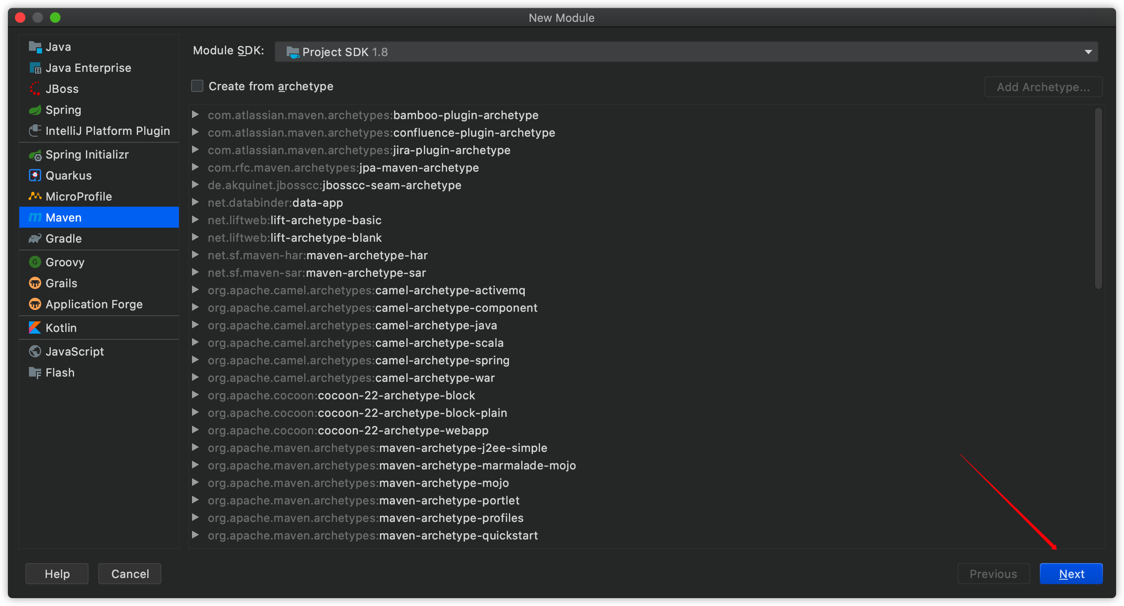The image size is (1124, 606).
Task: Click the Maven 'm' icon
Action: 35,218
